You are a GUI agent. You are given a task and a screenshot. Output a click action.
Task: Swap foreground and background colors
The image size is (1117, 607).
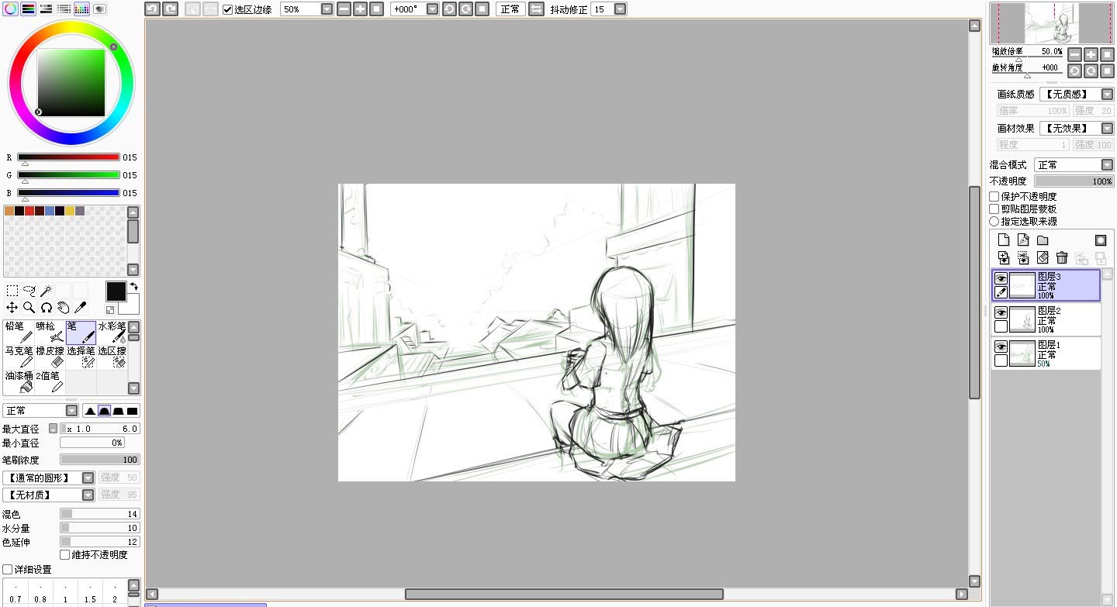click(133, 288)
